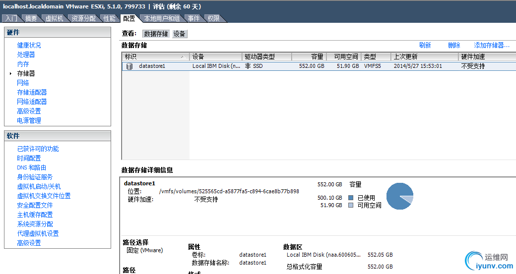Click the 数据存储 view button
The width and height of the screenshot is (516, 274).
click(156, 34)
